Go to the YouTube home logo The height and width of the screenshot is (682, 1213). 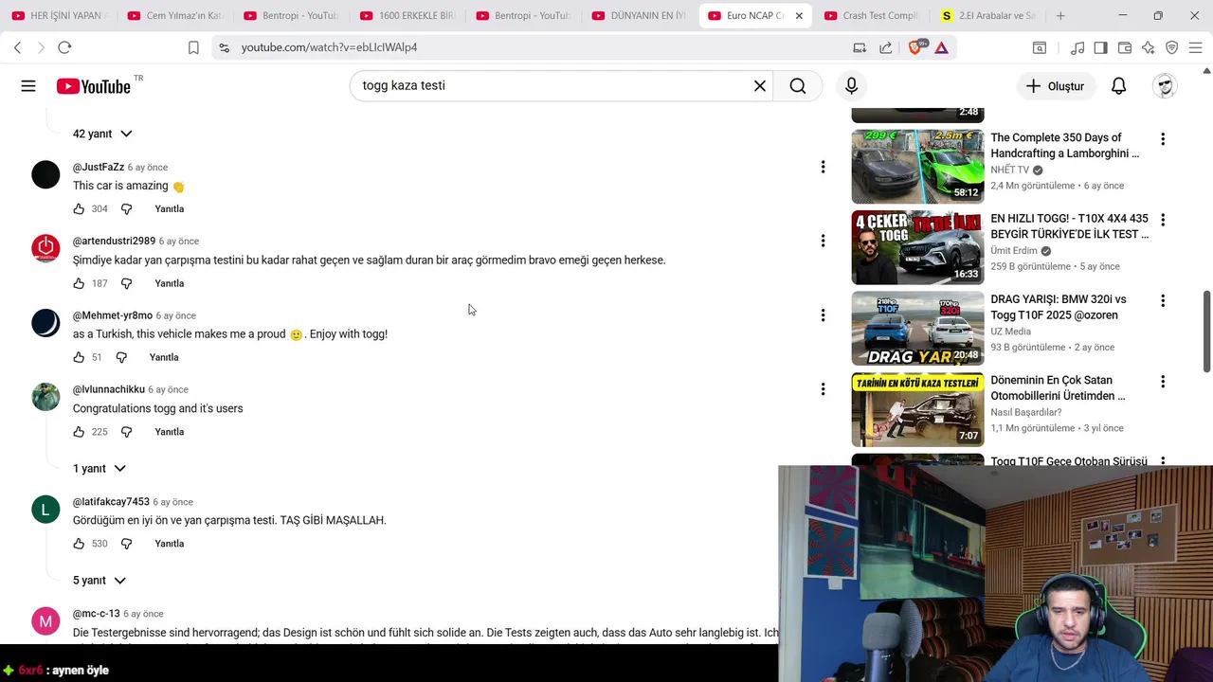[93, 86]
